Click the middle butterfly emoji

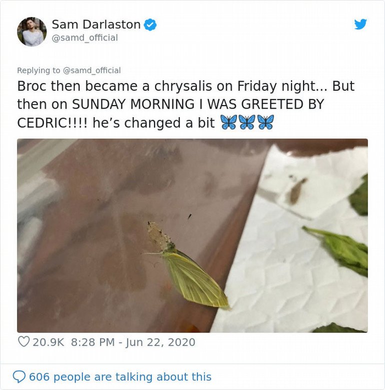coord(247,123)
